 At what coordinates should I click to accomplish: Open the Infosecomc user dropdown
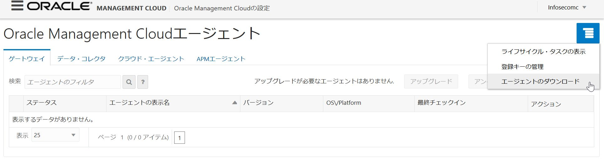point(567,8)
